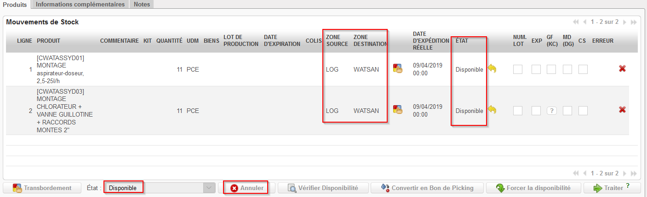
Task: Switch to Informations complémentaires tab
Action: click(x=80, y=4)
